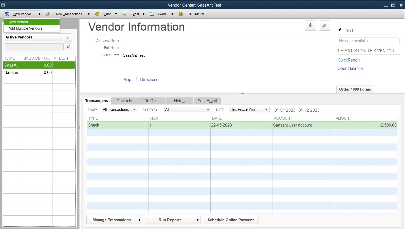405x229 pixels.
Task: Select the Saasan... vendor row
Action: click(39, 72)
